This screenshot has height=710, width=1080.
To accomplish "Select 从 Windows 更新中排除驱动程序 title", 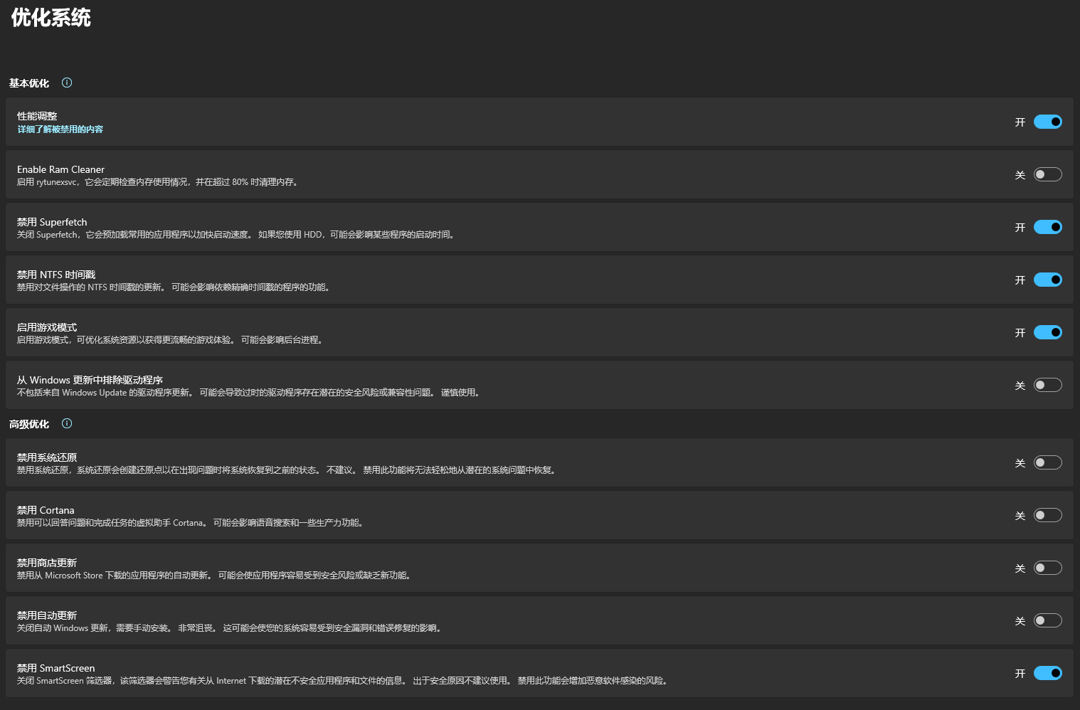I will (x=90, y=380).
